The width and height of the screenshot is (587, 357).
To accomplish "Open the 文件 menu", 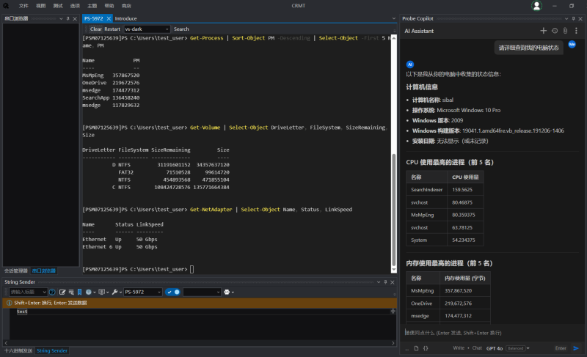I will (23, 6).
